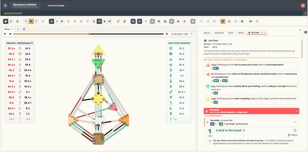Click the speech bubble comment icon
The width and height of the screenshot is (308, 152).
pyautogui.click(x=159, y=21)
